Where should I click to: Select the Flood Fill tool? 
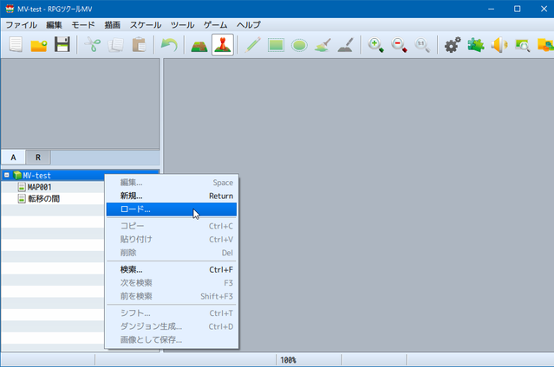click(x=323, y=45)
